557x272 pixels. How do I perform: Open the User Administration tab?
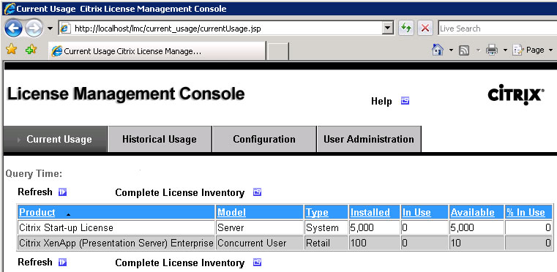[x=369, y=139]
